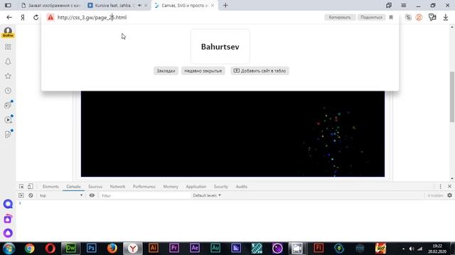Screen dimensions: 455x255
Task: Open history clock in sidebar
Action: tap(8, 91)
